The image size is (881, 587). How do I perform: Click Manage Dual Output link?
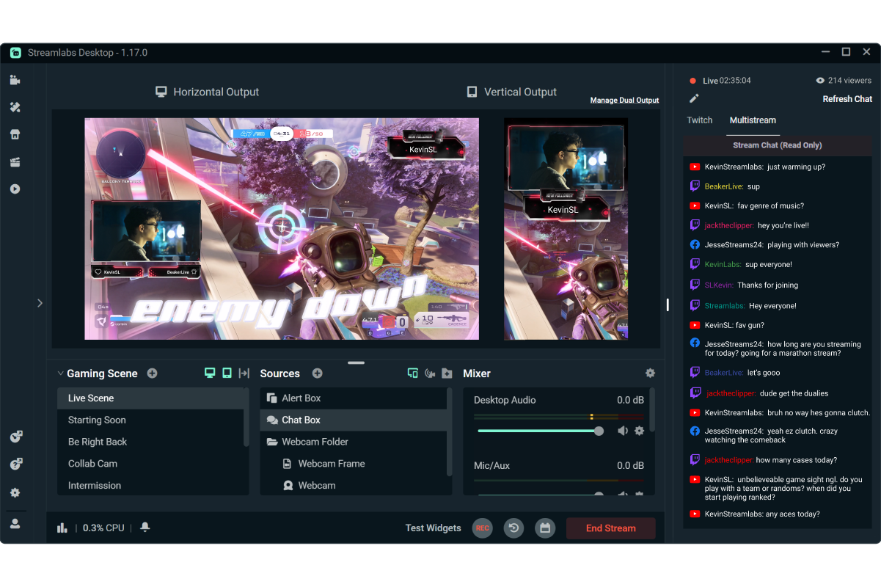[624, 101]
